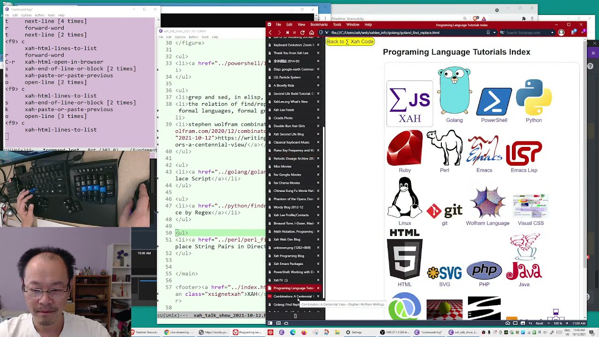Open Firefox from the Windows taskbar

pyautogui.click(x=304, y=332)
